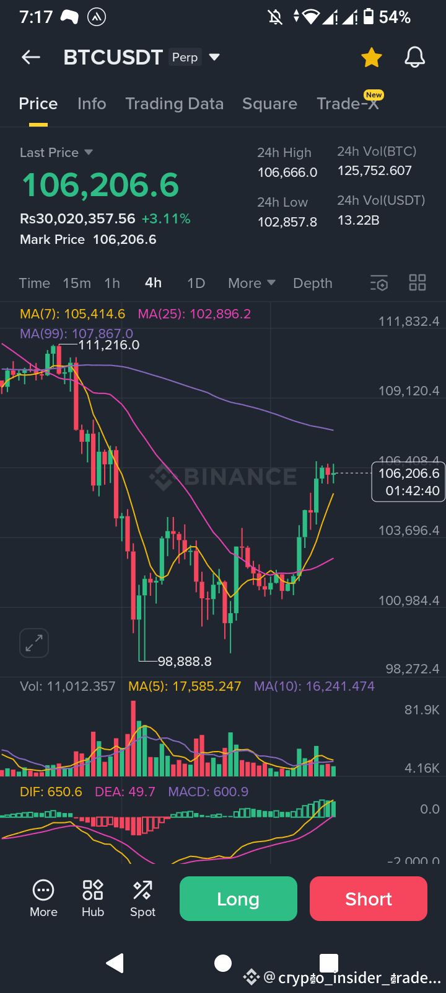Open price alert bell icon
Viewport: 446px width, 993px height.
pos(415,57)
